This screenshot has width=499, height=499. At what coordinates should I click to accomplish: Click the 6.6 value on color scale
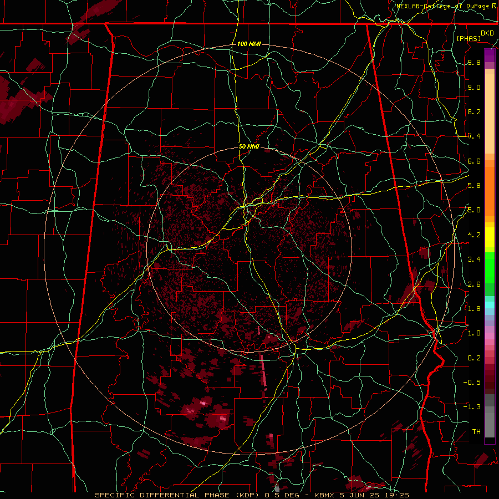pos(474,161)
